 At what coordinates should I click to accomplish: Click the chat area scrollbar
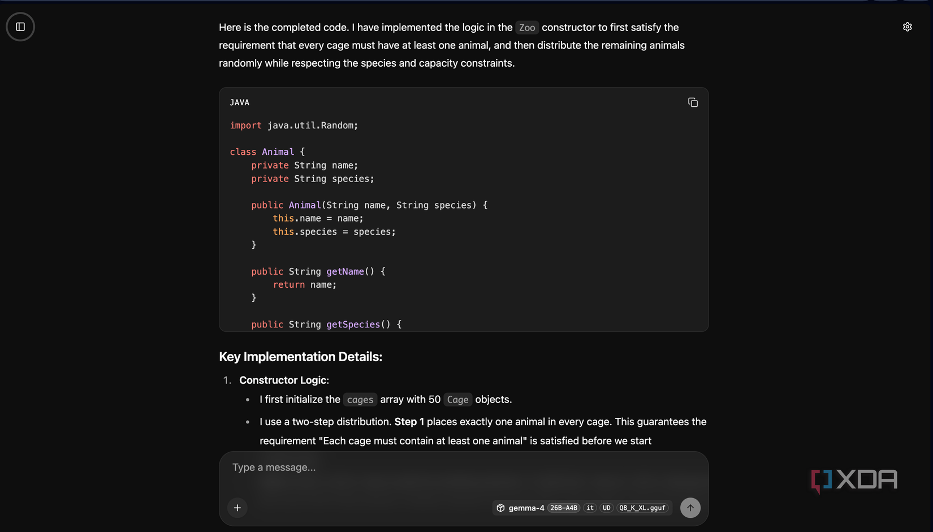click(930, 226)
